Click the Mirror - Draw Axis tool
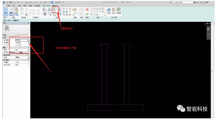The height and width of the screenshot is (121, 217). coord(59,9)
